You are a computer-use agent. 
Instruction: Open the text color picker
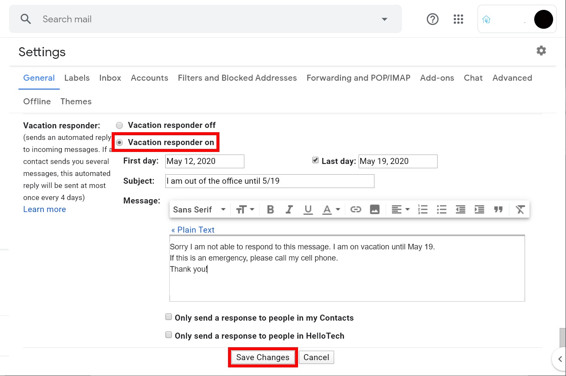coord(331,209)
